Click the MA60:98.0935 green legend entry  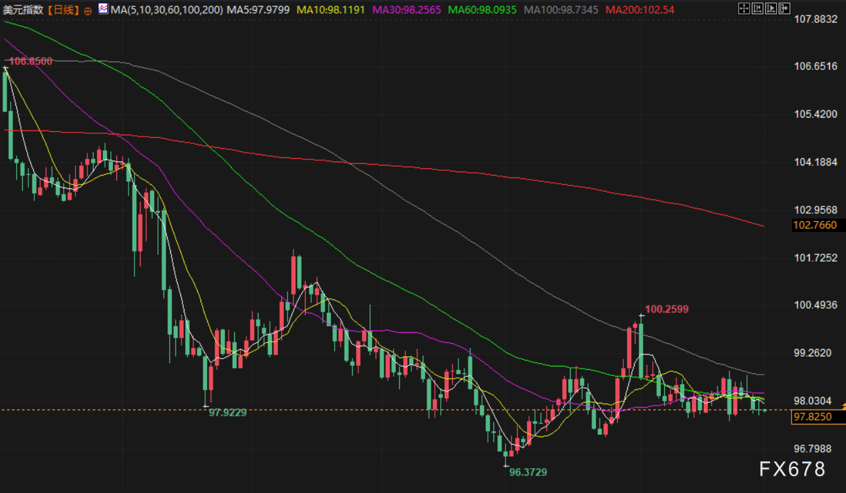click(x=483, y=10)
